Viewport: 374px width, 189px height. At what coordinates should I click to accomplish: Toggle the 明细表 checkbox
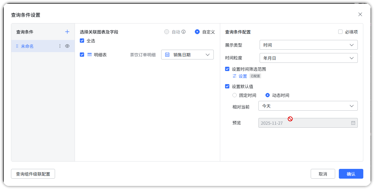click(x=82, y=55)
